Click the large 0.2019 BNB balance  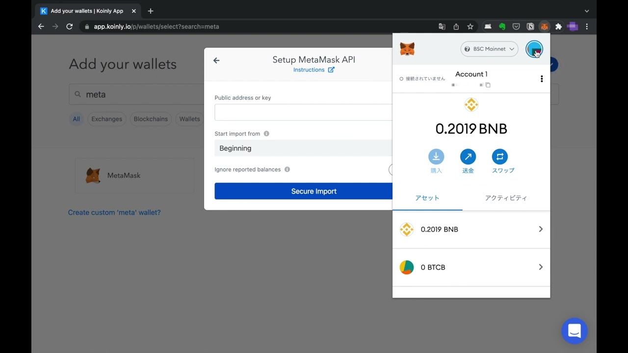click(471, 129)
